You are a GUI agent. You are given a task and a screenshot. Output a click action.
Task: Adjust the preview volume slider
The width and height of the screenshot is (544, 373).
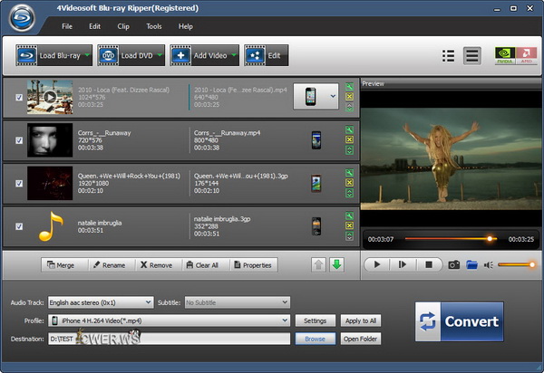[516, 265]
